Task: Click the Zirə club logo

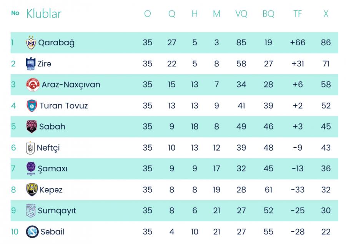Action: click(30, 63)
